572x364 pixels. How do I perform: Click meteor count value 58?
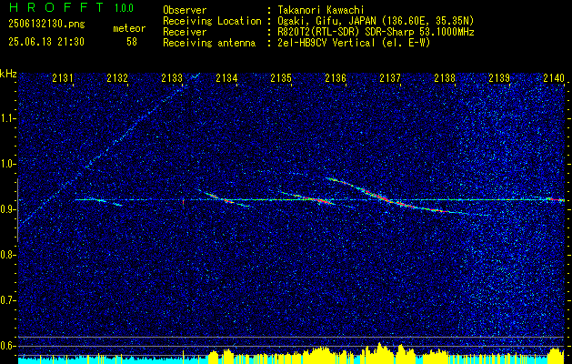[x=132, y=42]
